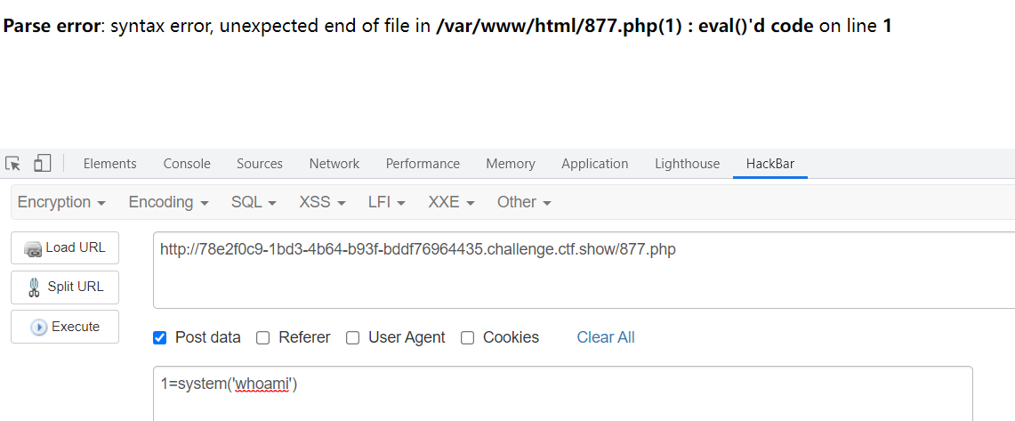Click the Load URL button
Screen dimensions: 1015x421
point(65,247)
